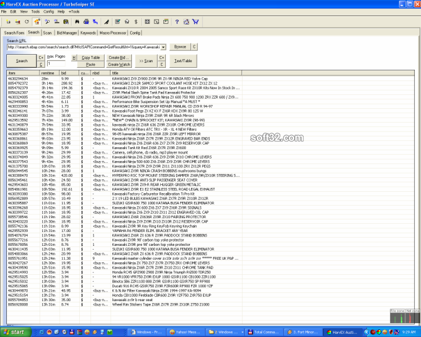The height and width of the screenshot is (337, 421).
Task: Click the Create Watch button
Action: 119,65
